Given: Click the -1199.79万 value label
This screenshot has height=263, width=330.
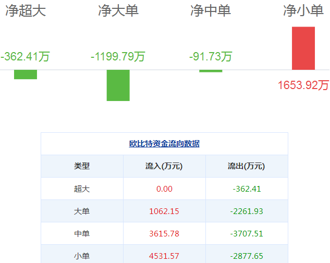Looking at the screenshot, I should point(118,57).
